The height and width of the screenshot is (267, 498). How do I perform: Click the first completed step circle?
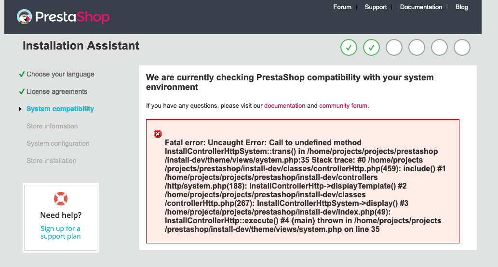click(349, 47)
